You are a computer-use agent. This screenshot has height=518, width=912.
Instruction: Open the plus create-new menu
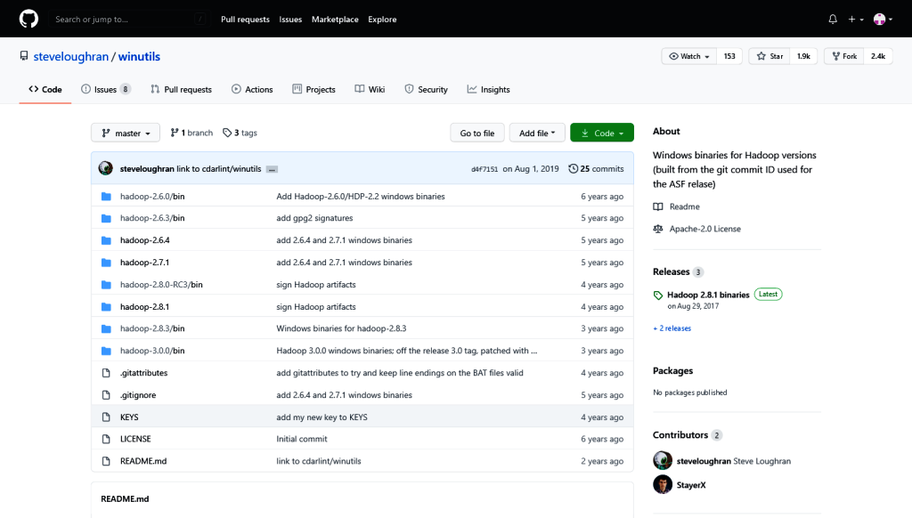[856, 20]
